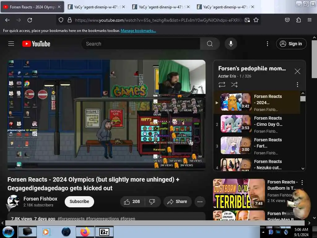View site security padlock info
The height and width of the screenshot is (238, 317).
pos(70,20)
